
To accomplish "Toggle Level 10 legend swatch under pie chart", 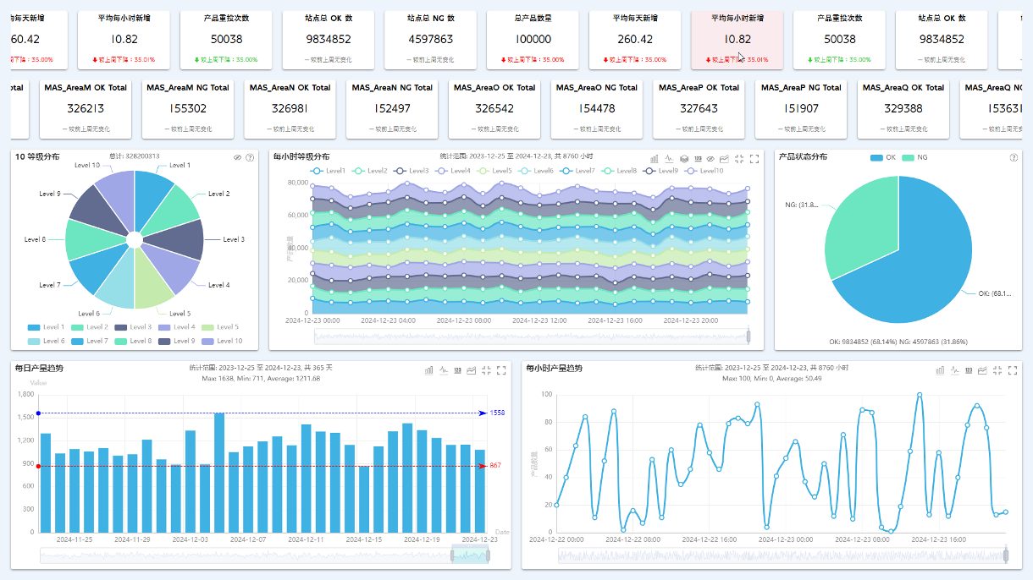I will point(207,341).
